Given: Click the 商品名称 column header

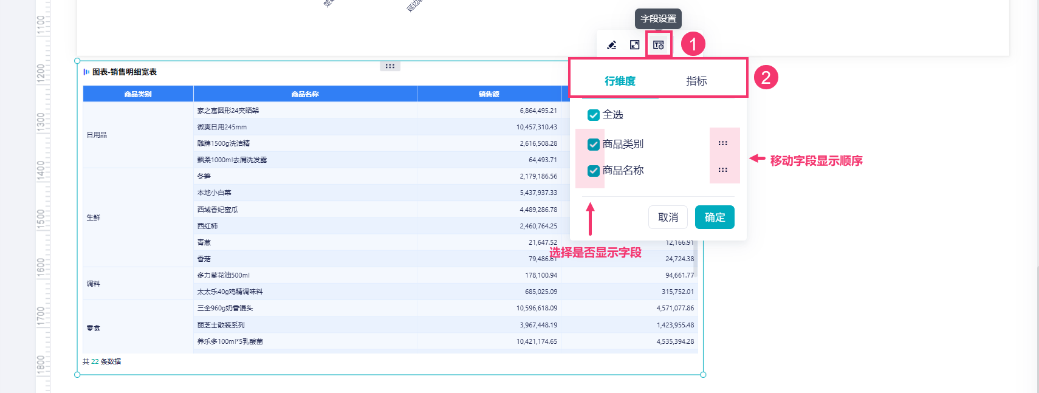Looking at the screenshot, I should (305, 94).
